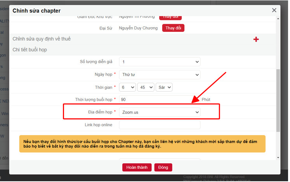The image size is (290, 182).
Task: Open the minutes dropdown showing 45
Action: 146,87
